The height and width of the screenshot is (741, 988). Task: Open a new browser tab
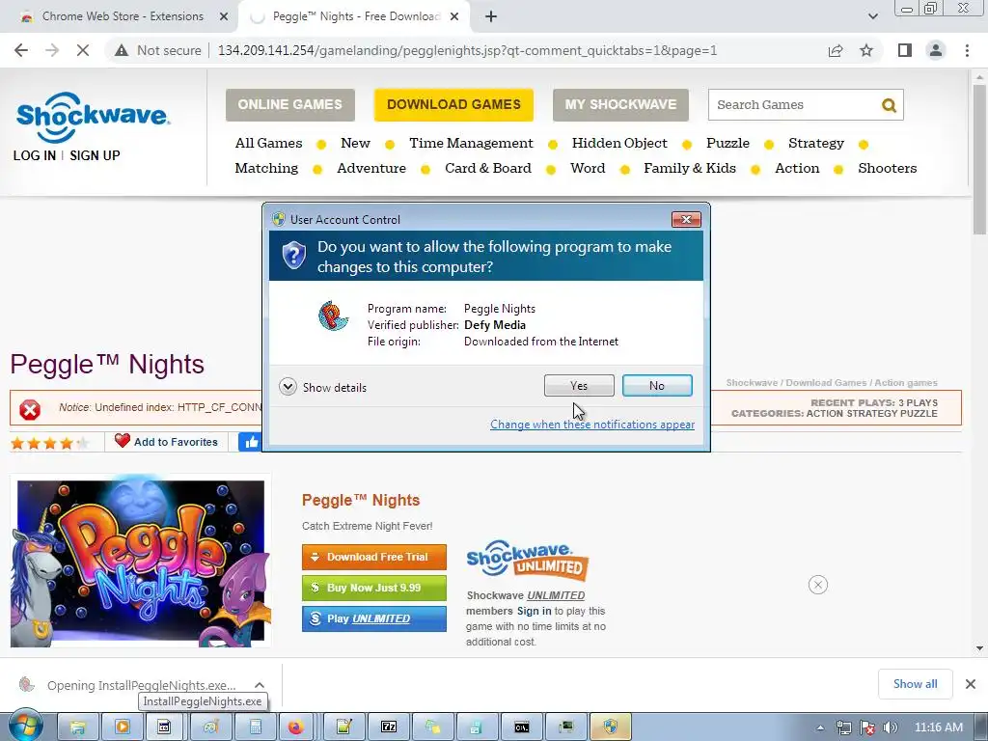pyautogui.click(x=491, y=16)
